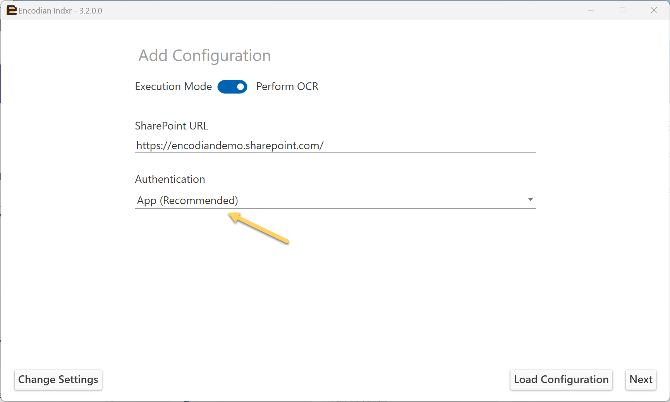Select the Perform OCR mode label
The image size is (670, 402).
click(287, 87)
